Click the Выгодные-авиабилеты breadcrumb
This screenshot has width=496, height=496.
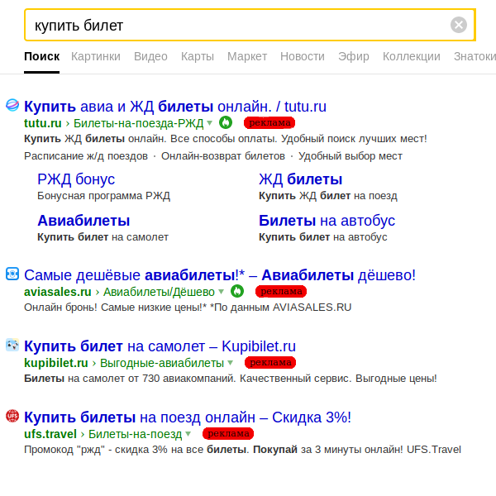[x=162, y=363]
